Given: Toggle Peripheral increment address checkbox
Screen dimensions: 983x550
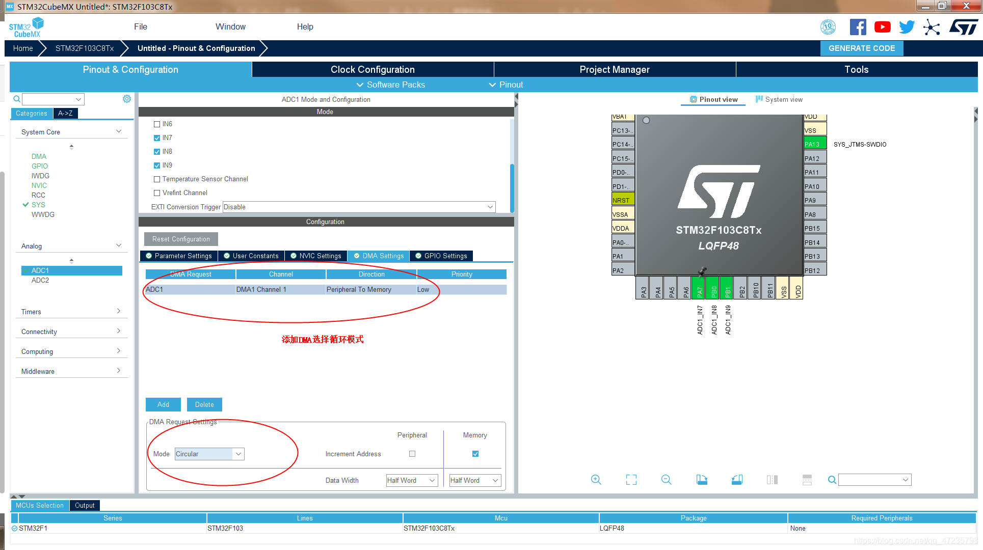Looking at the screenshot, I should [412, 454].
